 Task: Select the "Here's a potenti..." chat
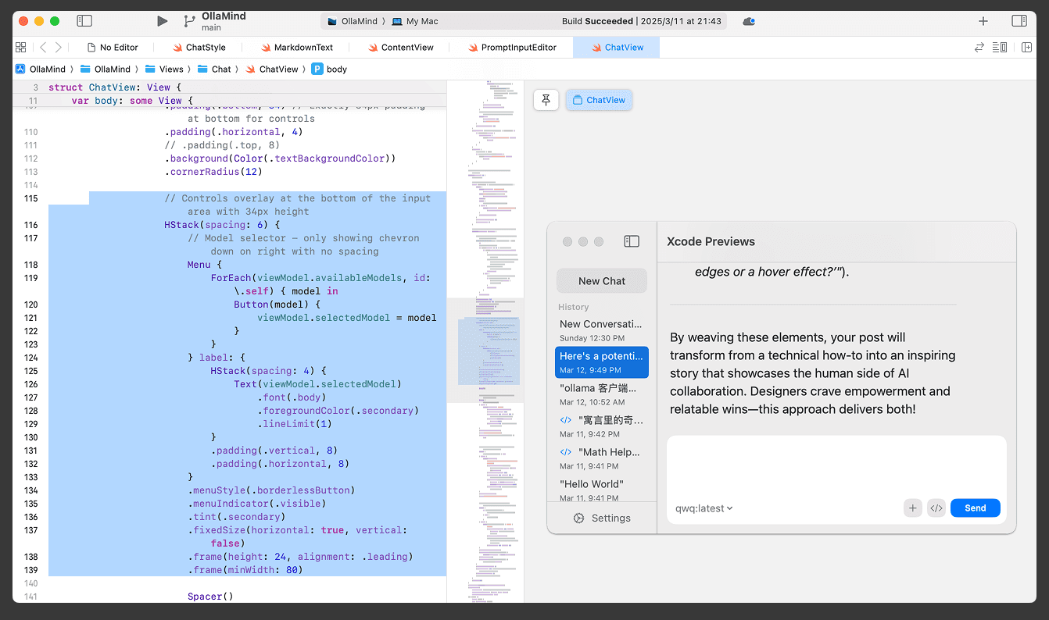602,362
